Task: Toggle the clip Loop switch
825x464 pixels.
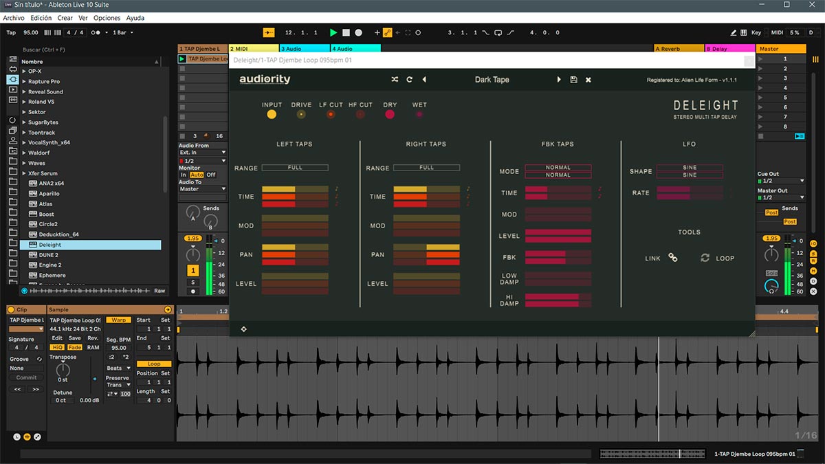Action: [154, 364]
